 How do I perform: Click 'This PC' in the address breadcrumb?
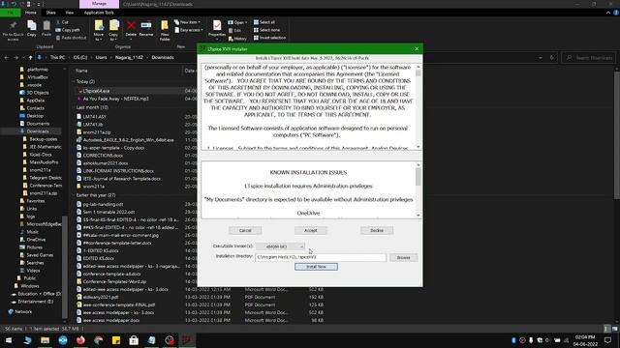(57, 58)
